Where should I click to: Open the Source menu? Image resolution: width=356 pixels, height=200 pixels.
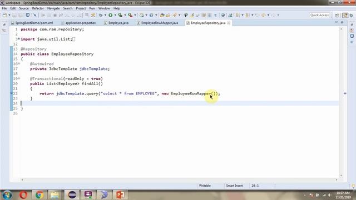(x=24, y=8)
